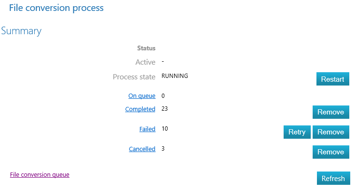Viewport: 355px width, 191px height.
Task: Click the Active label
Action: [x=145, y=62]
